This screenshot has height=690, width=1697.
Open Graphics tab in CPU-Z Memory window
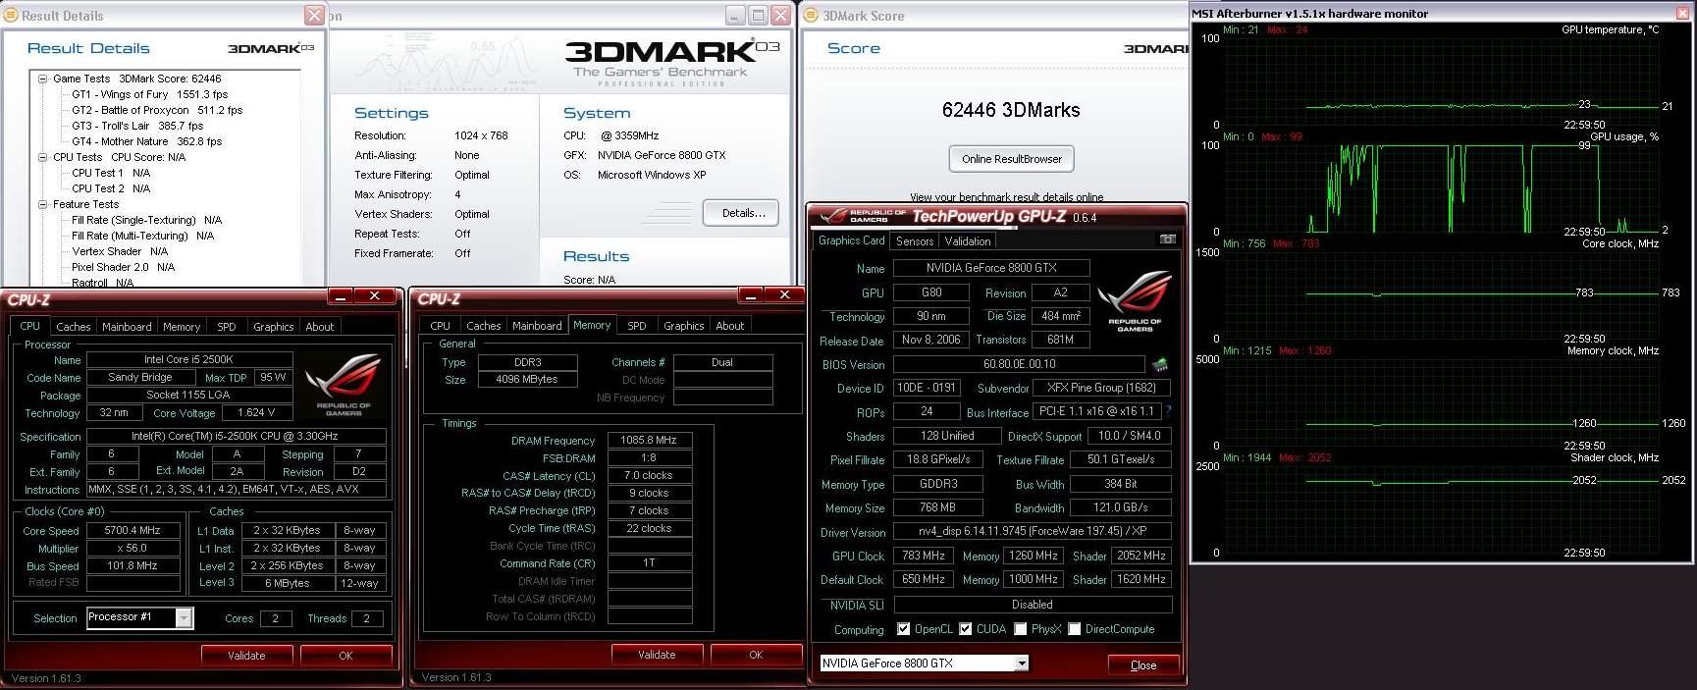point(683,326)
